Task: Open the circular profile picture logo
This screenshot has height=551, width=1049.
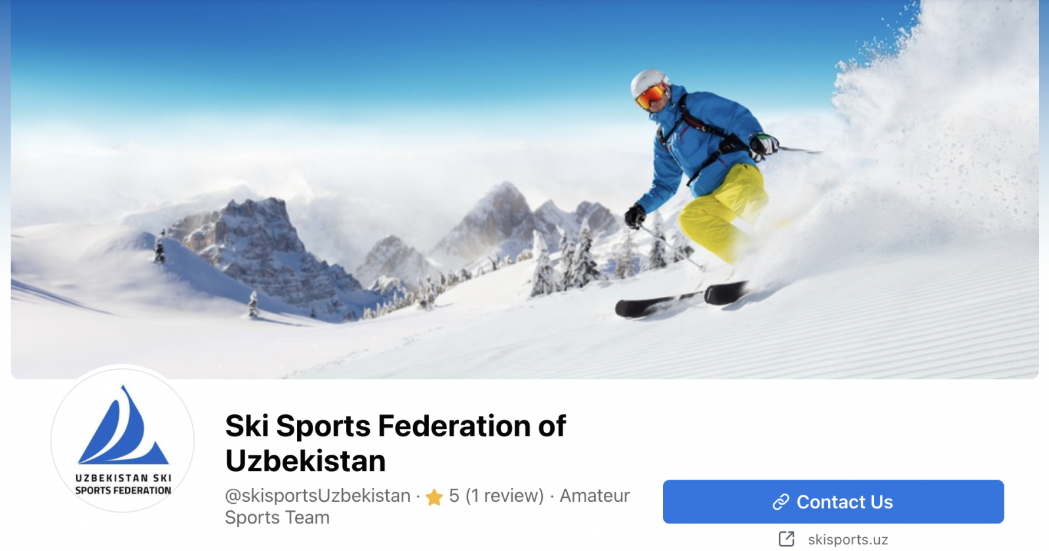Action: tap(123, 439)
